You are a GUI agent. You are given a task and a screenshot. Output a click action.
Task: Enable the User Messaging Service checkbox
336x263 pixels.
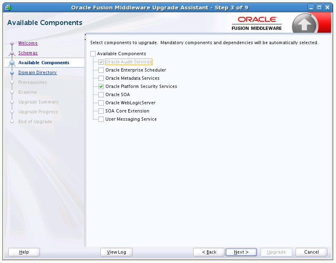point(101,119)
